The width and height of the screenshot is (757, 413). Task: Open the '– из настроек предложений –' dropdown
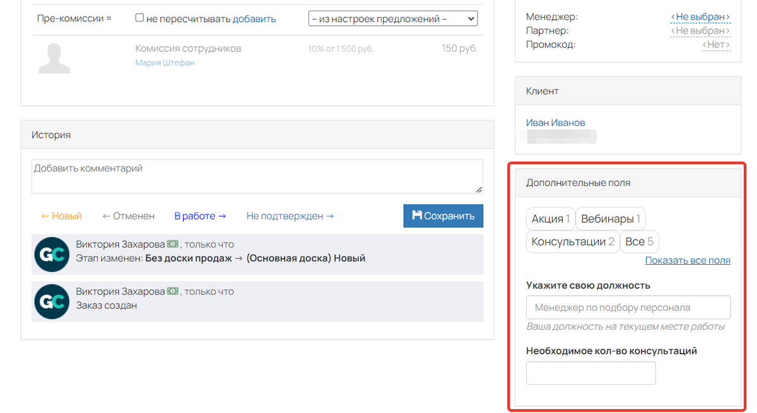392,18
